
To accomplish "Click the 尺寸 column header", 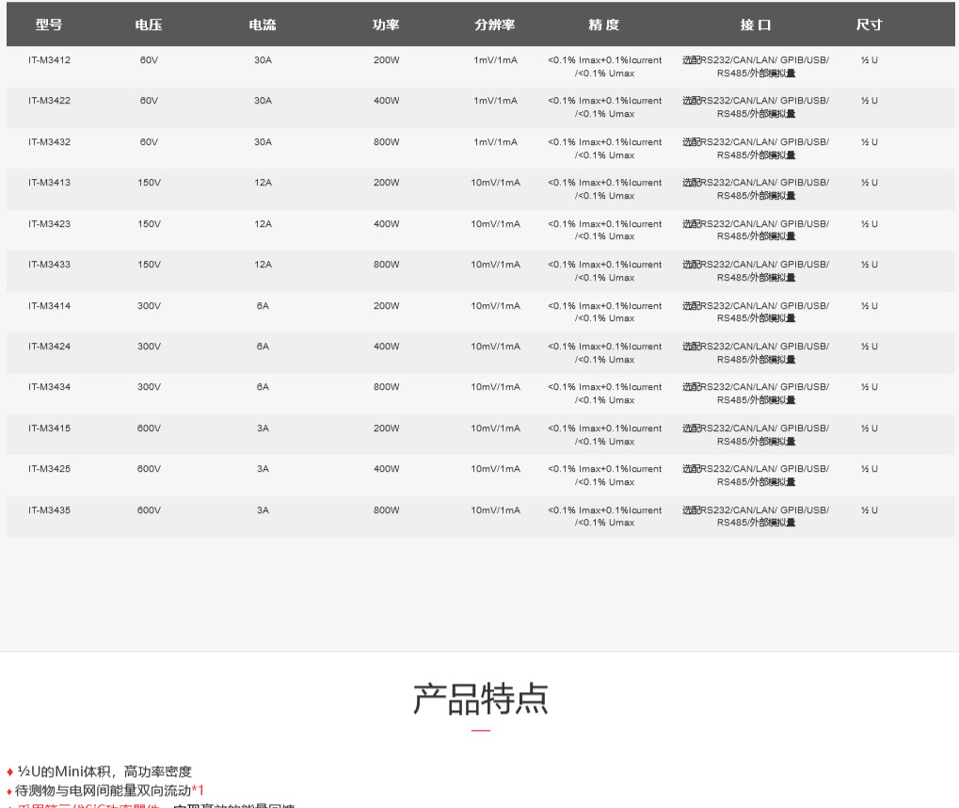I will 869,25.
